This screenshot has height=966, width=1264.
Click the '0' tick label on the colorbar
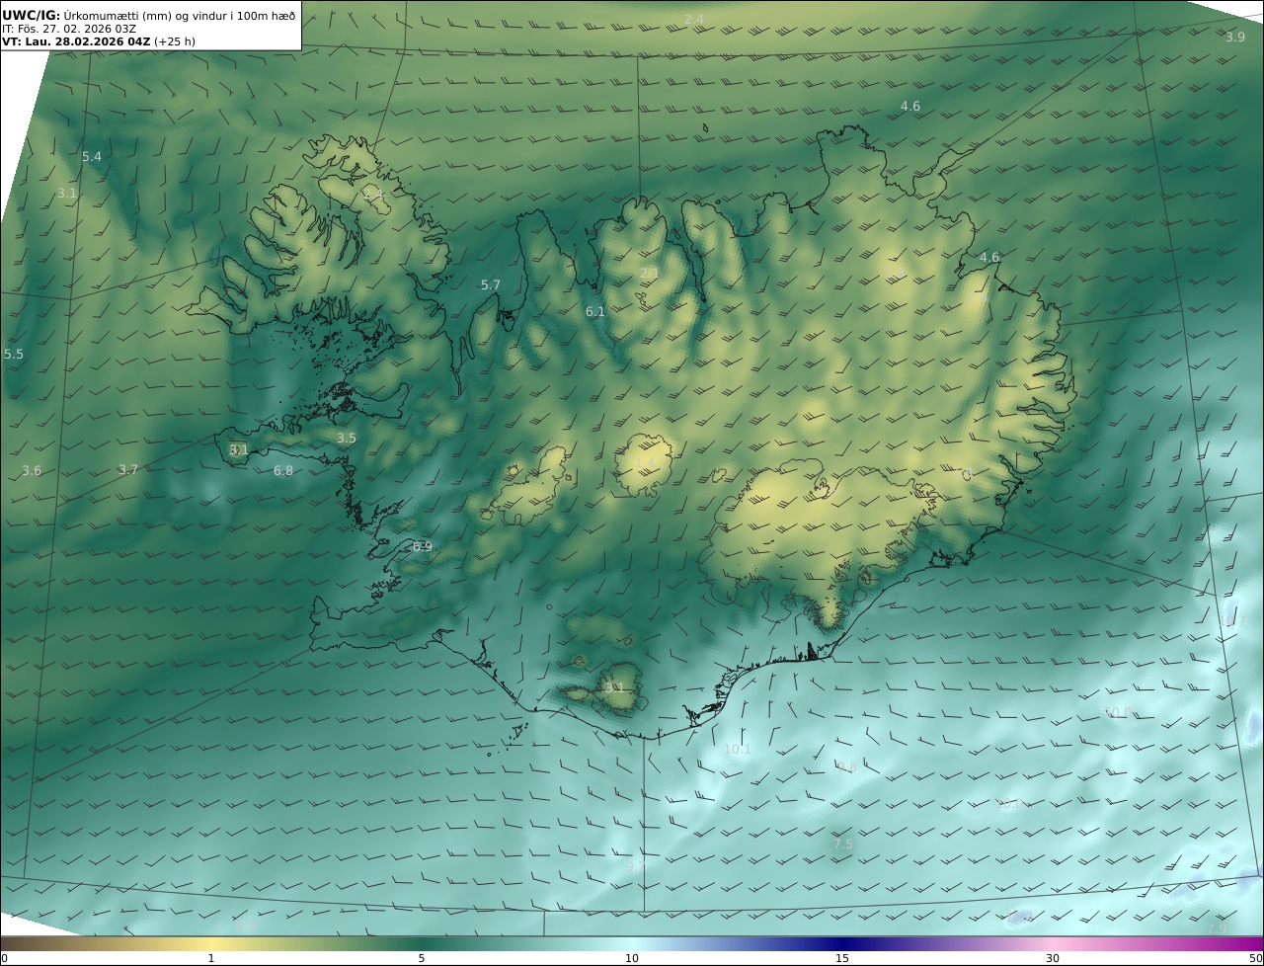click(4, 958)
